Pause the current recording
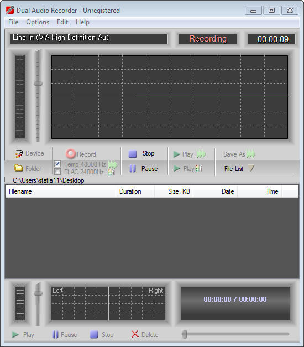304x347 pixels. click(x=133, y=169)
